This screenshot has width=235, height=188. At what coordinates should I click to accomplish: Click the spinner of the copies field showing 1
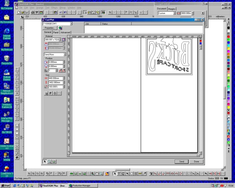56,71
